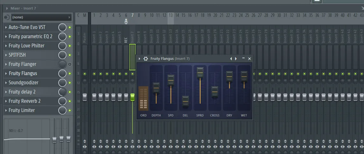Viewport: 364px width, 154px height.
Task: Enable Fruity Flanger effect LED
Action: 70,64
